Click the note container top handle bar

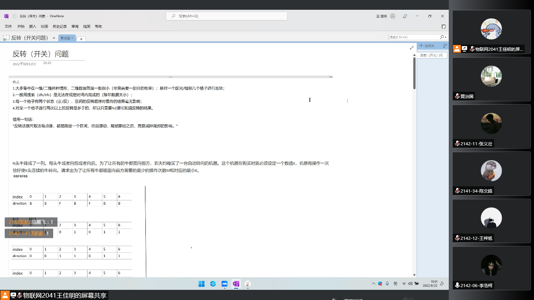pyautogui.click(x=171, y=77)
